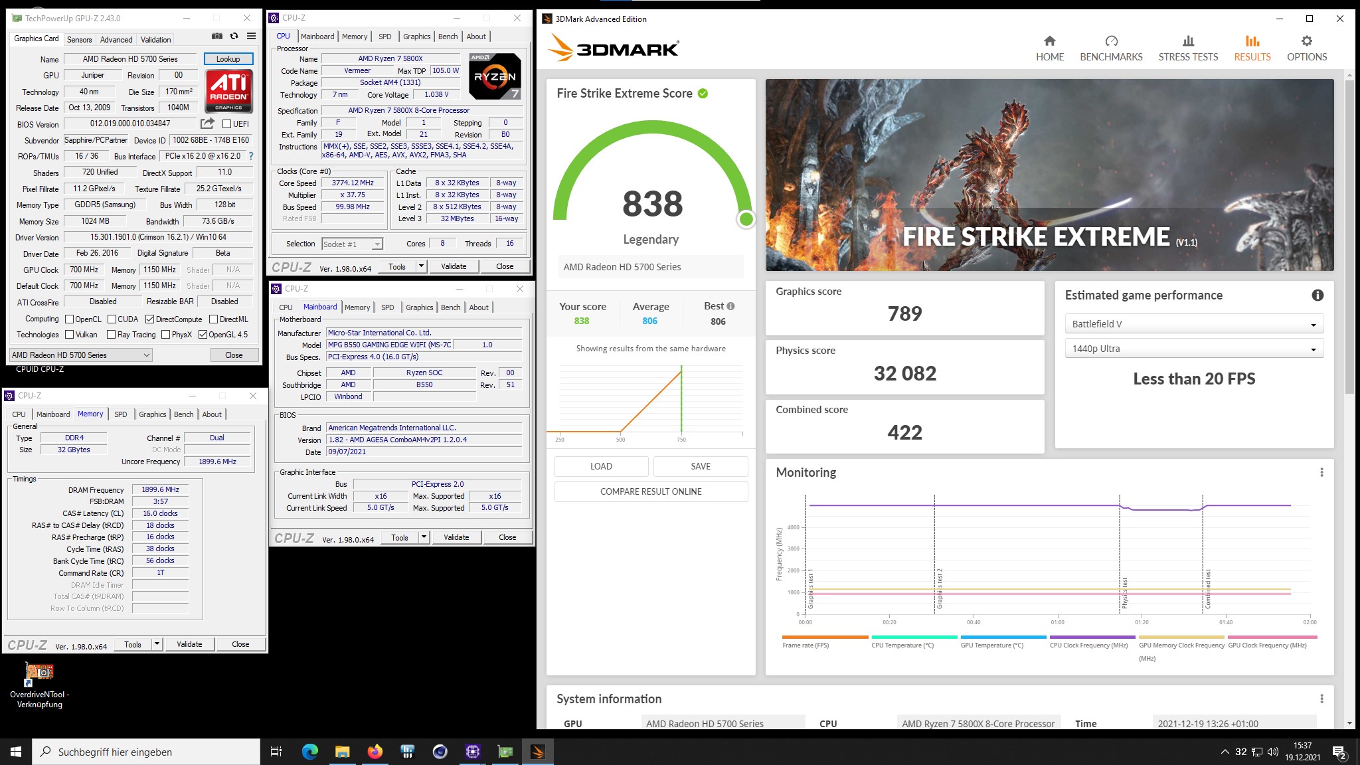Click the BIOS export share icon in GPU-Z

point(208,124)
